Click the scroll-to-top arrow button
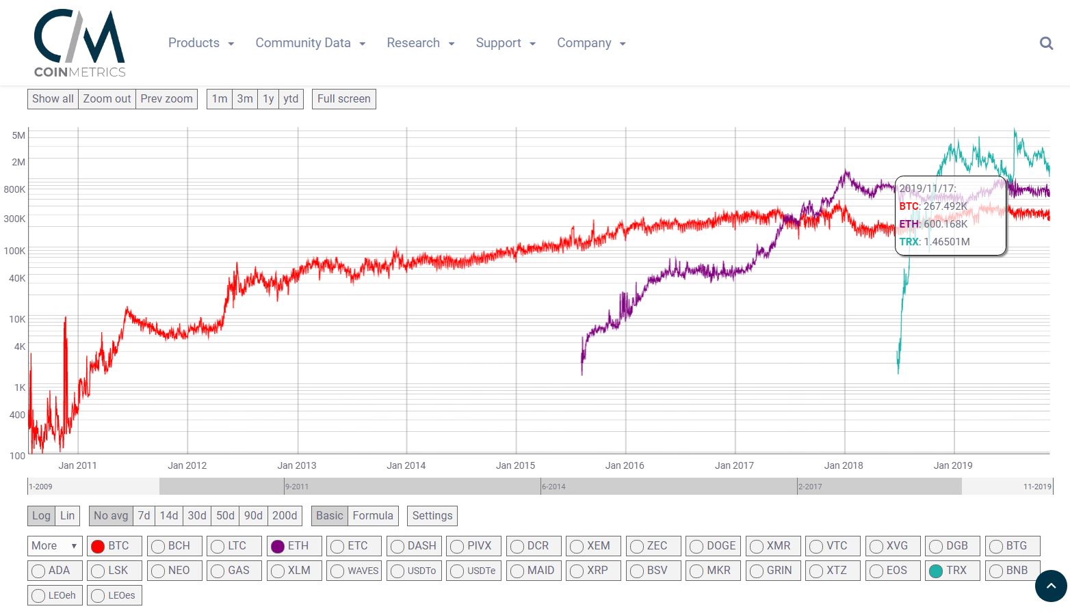This screenshot has width=1070, height=613. [x=1051, y=586]
